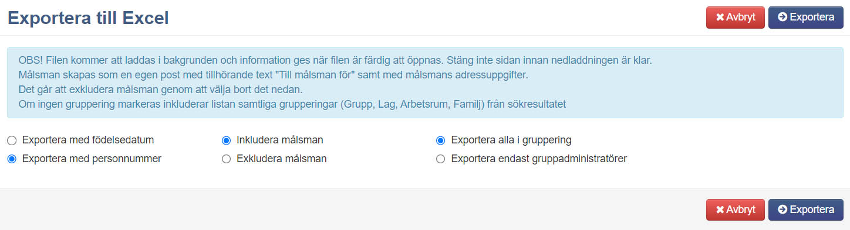The height and width of the screenshot is (230, 850).
Task: Click the "Exportera endast gruppadministratörer" label text
Action: 539,159
